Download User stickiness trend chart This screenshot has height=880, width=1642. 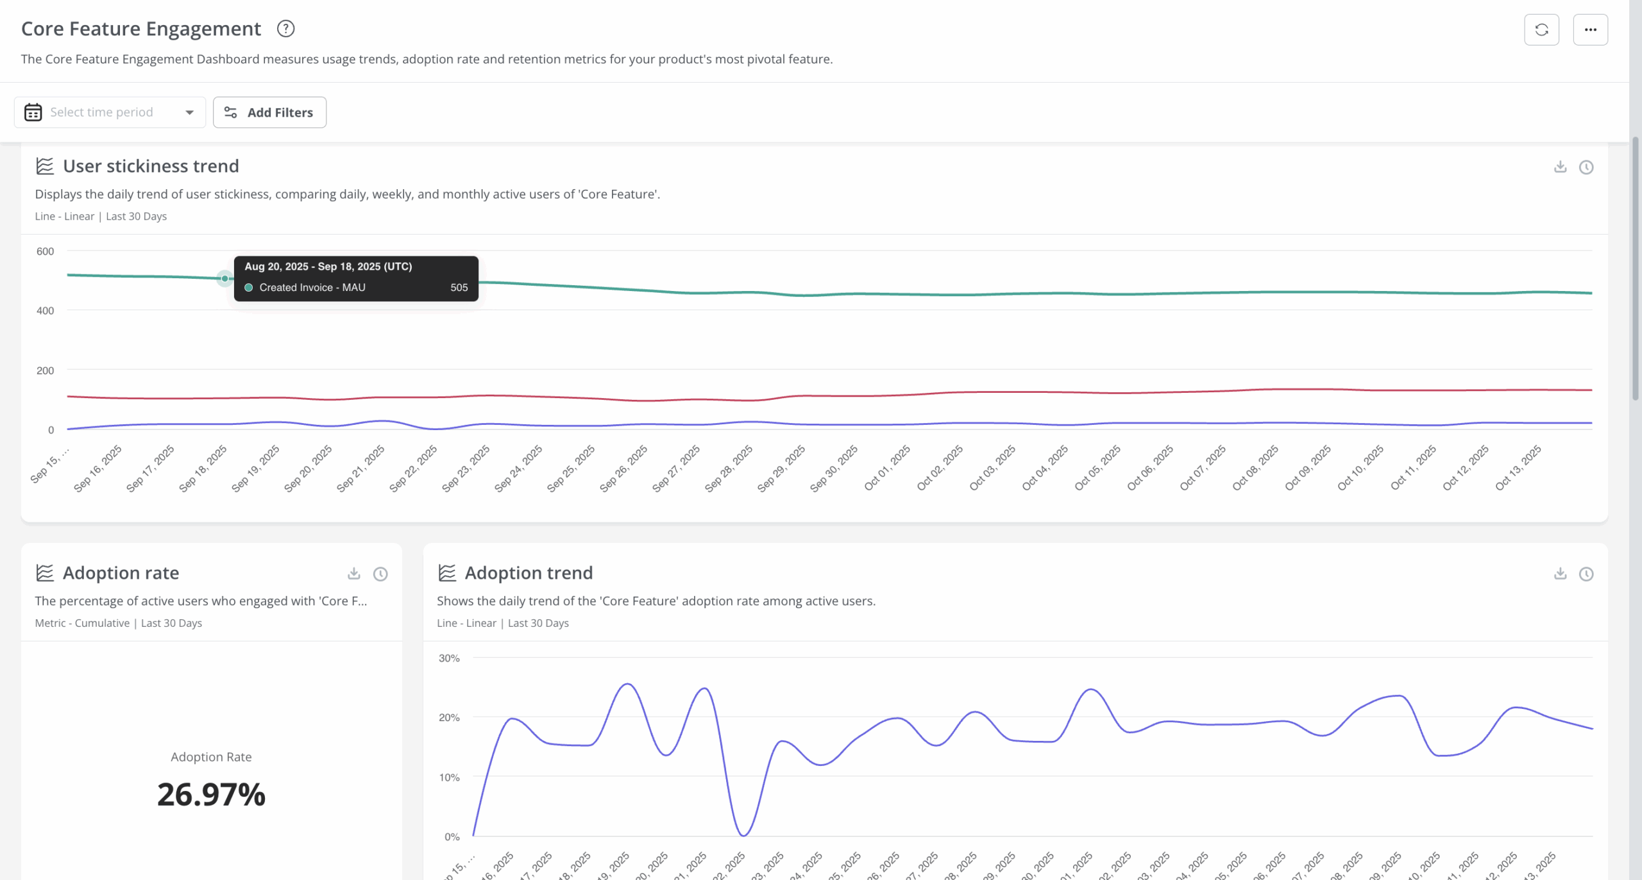pos(1560,167)
